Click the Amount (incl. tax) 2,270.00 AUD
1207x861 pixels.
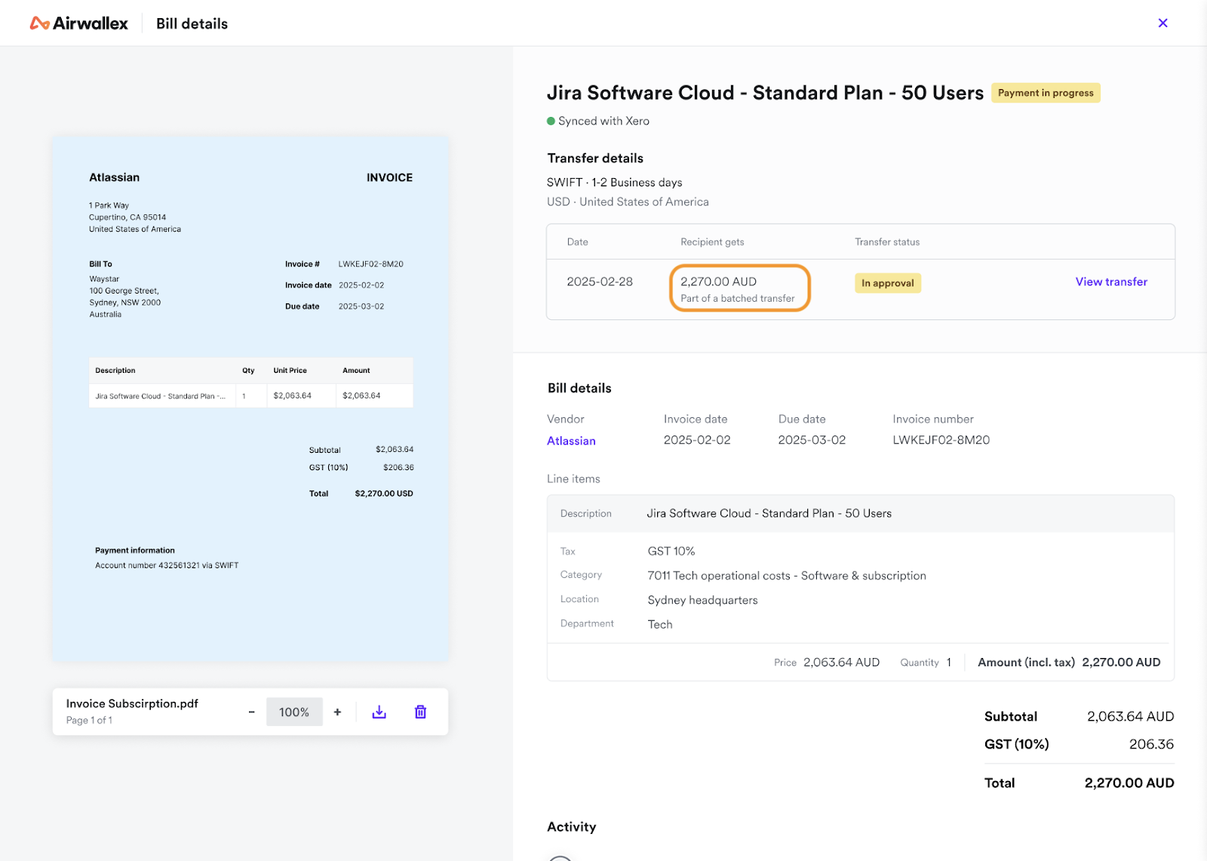click(x=1121, y=662)
